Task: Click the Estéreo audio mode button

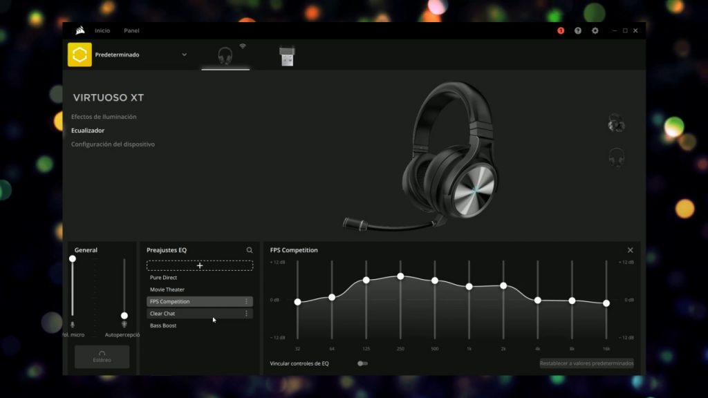Action: [102, 357]
